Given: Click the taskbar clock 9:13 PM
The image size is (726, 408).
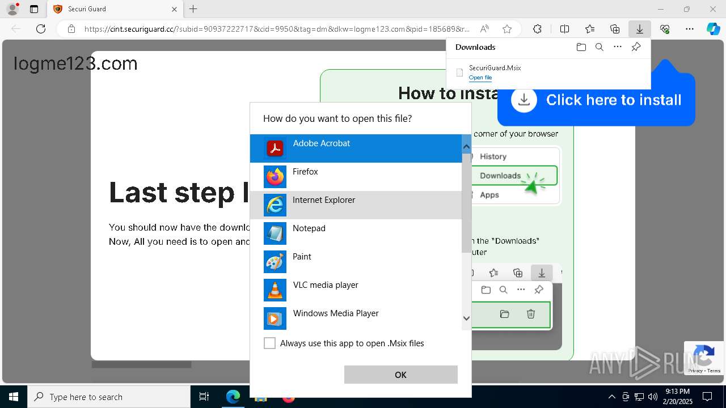Looking at the screenshot, I should 677,397.
